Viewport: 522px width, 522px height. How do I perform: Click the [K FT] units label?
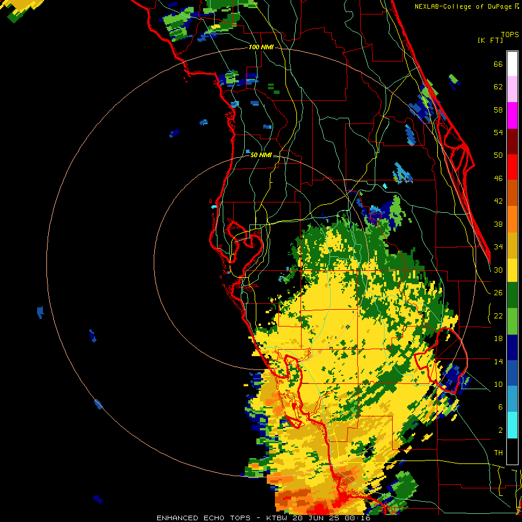(x=490, y=41)
